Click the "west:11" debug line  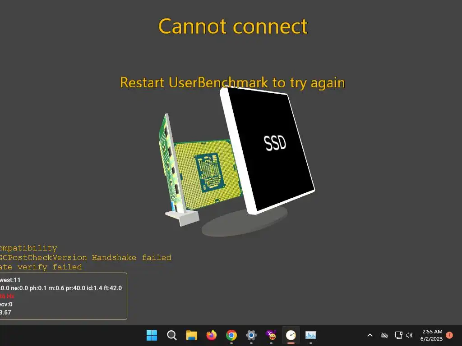point(10,280)
